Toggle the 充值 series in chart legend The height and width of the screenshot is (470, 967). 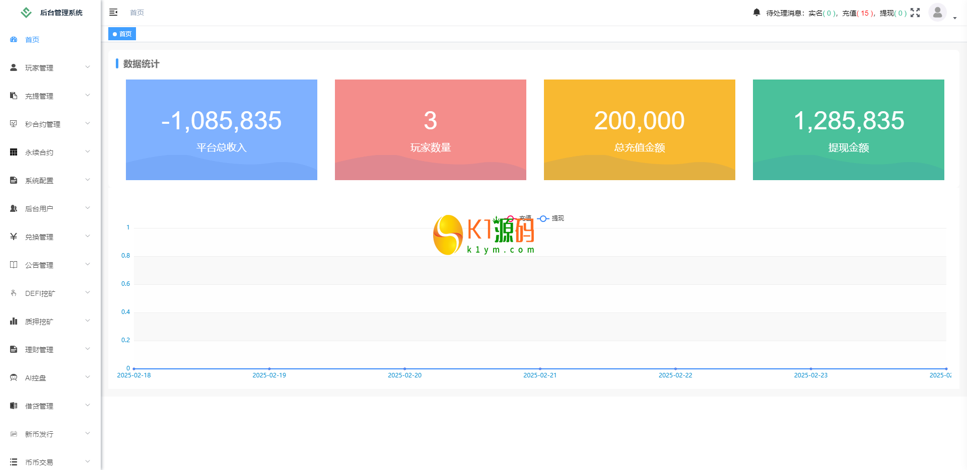519,218
